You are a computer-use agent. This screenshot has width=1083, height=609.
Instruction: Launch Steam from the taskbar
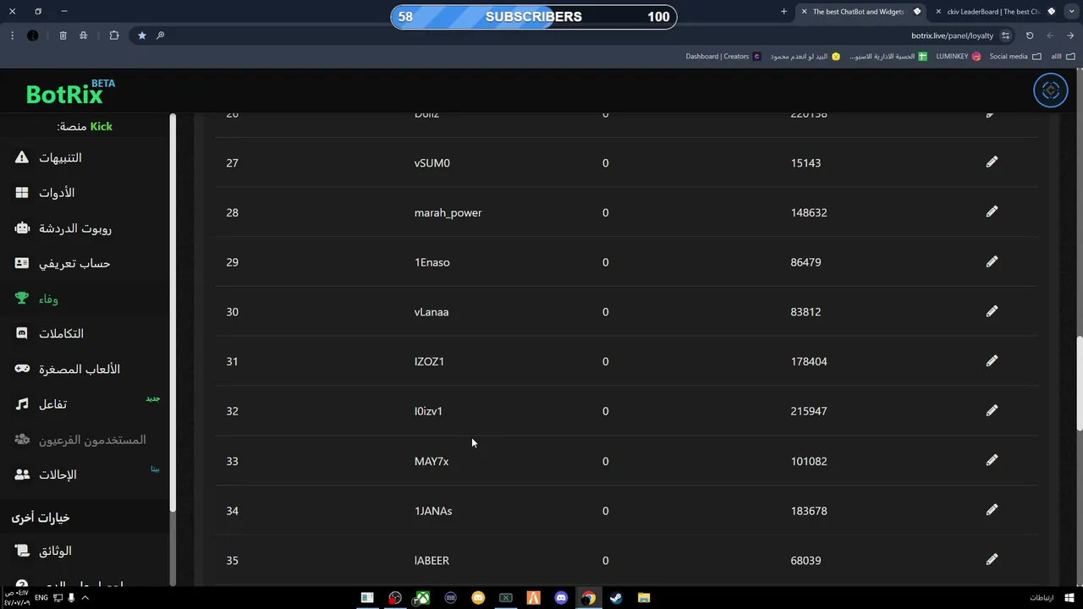point(616,598)
